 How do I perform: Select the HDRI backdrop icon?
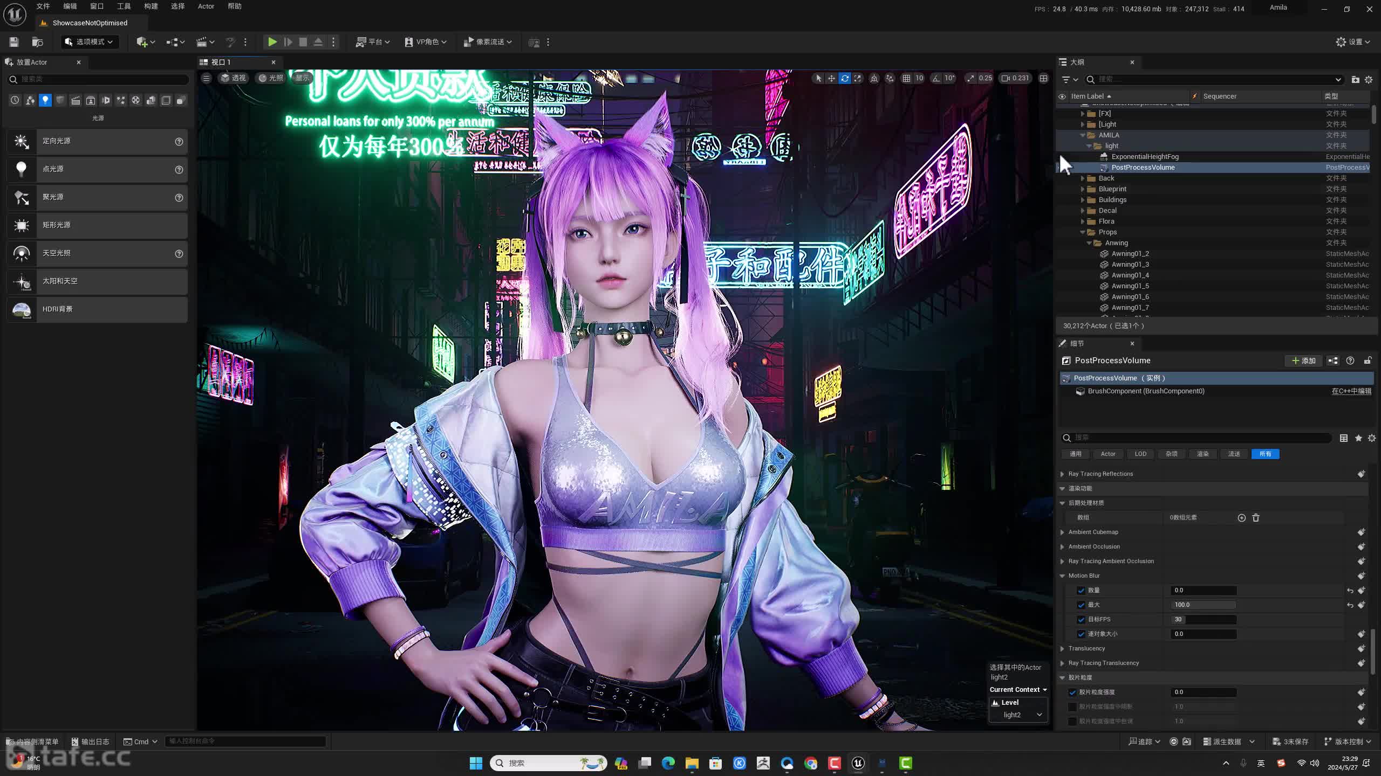[x=22, y=309]
